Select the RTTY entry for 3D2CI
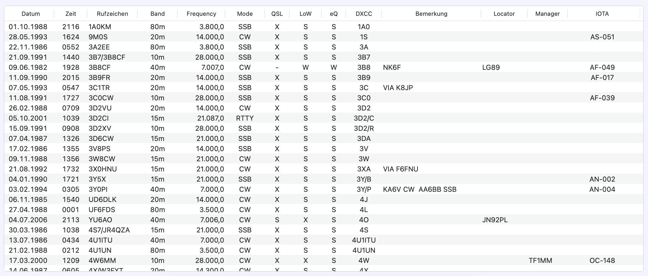The width and height of the screenshot is (648, 276). 245,118
